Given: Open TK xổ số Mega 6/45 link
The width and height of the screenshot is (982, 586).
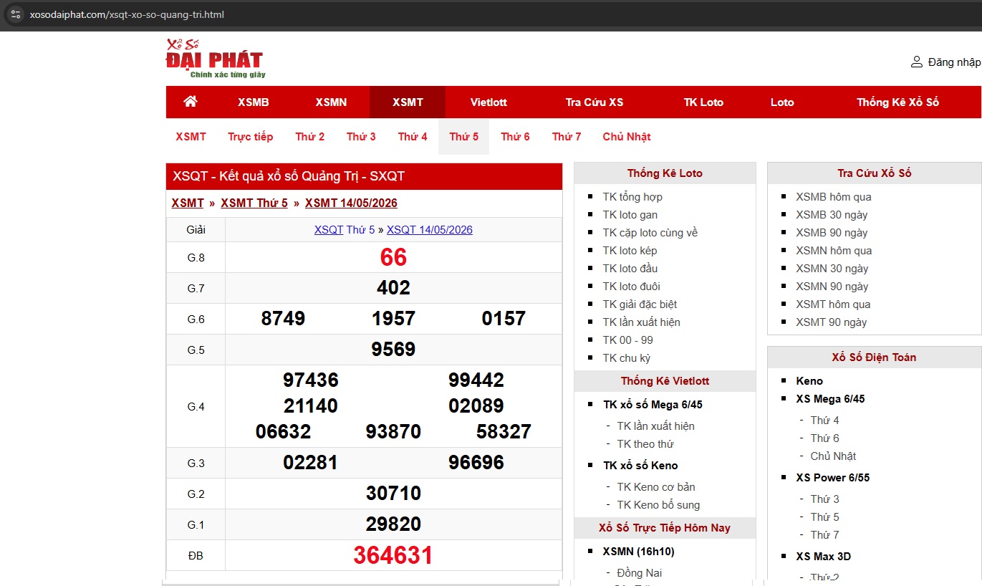Looking at the screenshot, I should click(653, 405).
